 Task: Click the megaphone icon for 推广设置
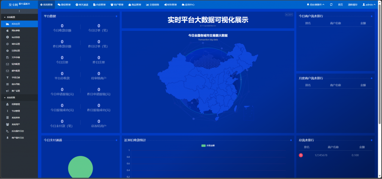click(x=7, y=91)
